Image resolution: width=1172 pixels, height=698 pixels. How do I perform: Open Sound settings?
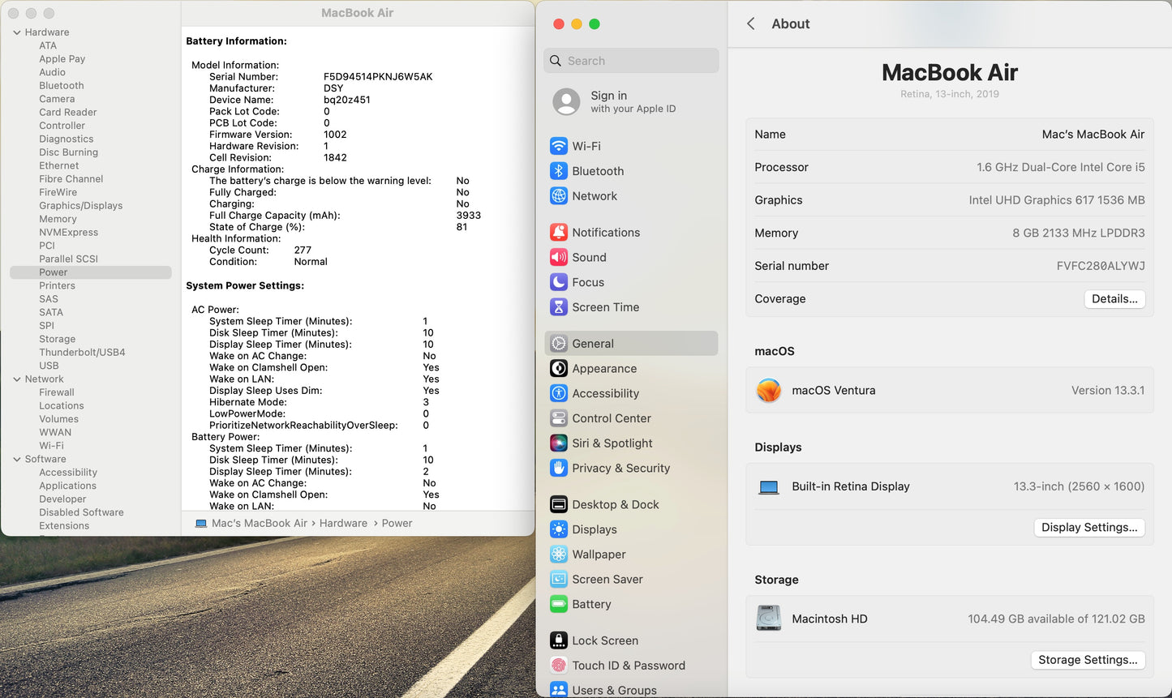[588, 257]
